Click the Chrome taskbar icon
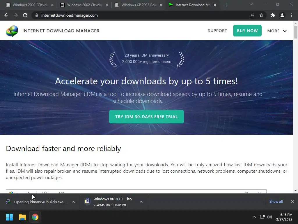The image size is (298, 224). (x=35, y=217)
